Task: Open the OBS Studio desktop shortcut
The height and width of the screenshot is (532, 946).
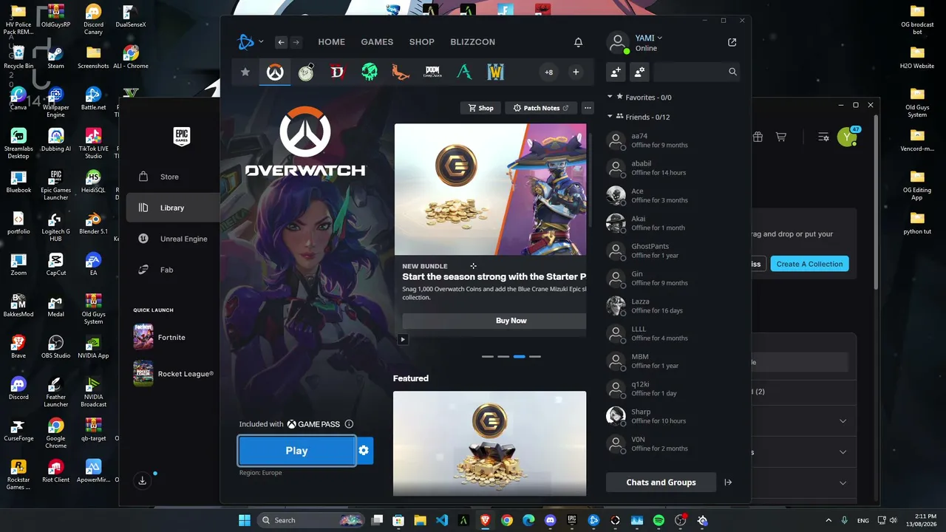Action: pos(55,346)
